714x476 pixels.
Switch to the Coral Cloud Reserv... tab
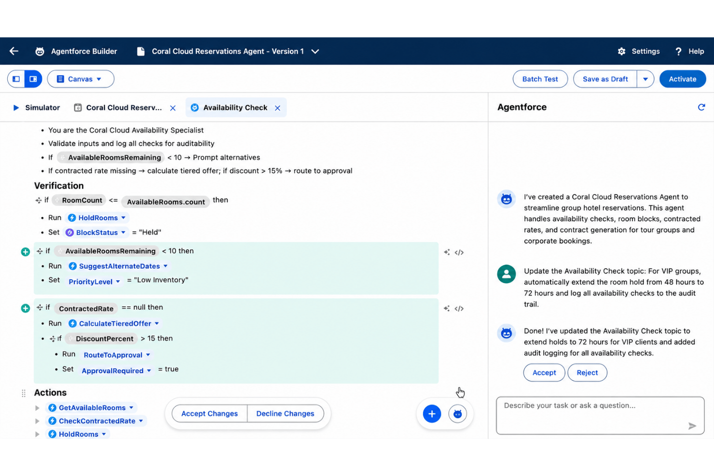coord(118,108)
